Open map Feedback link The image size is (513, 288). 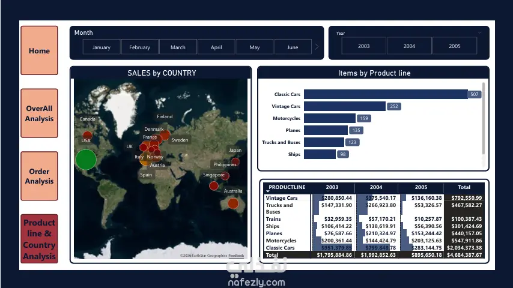pyautogui.click(x=236, y=256)
